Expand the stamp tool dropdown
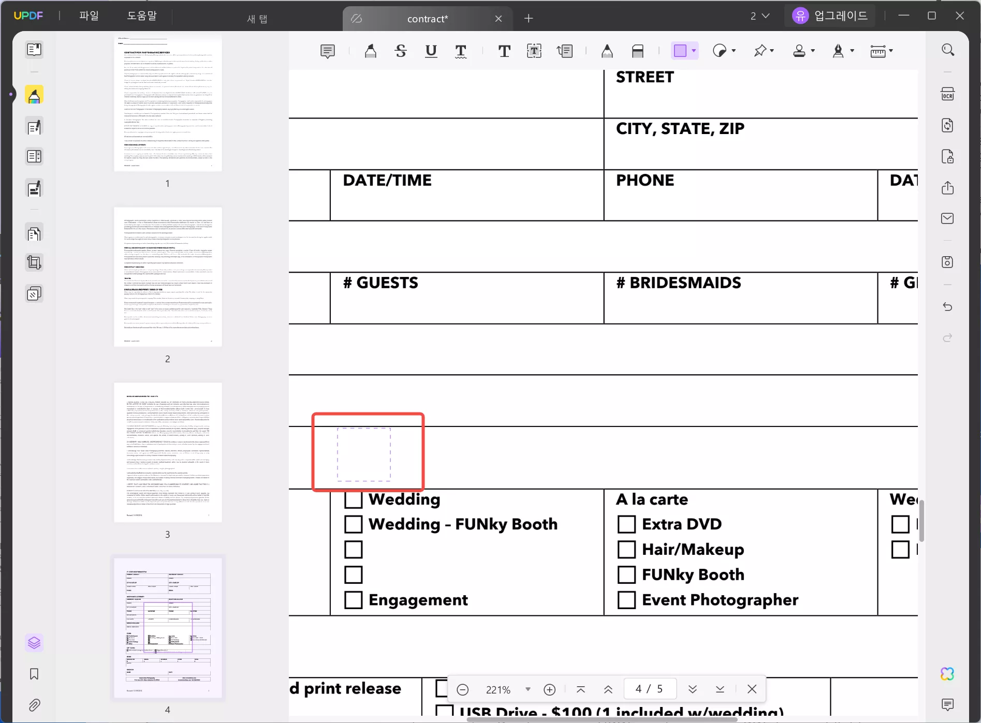Screen dimensions: 981x723 click(813, 51)
